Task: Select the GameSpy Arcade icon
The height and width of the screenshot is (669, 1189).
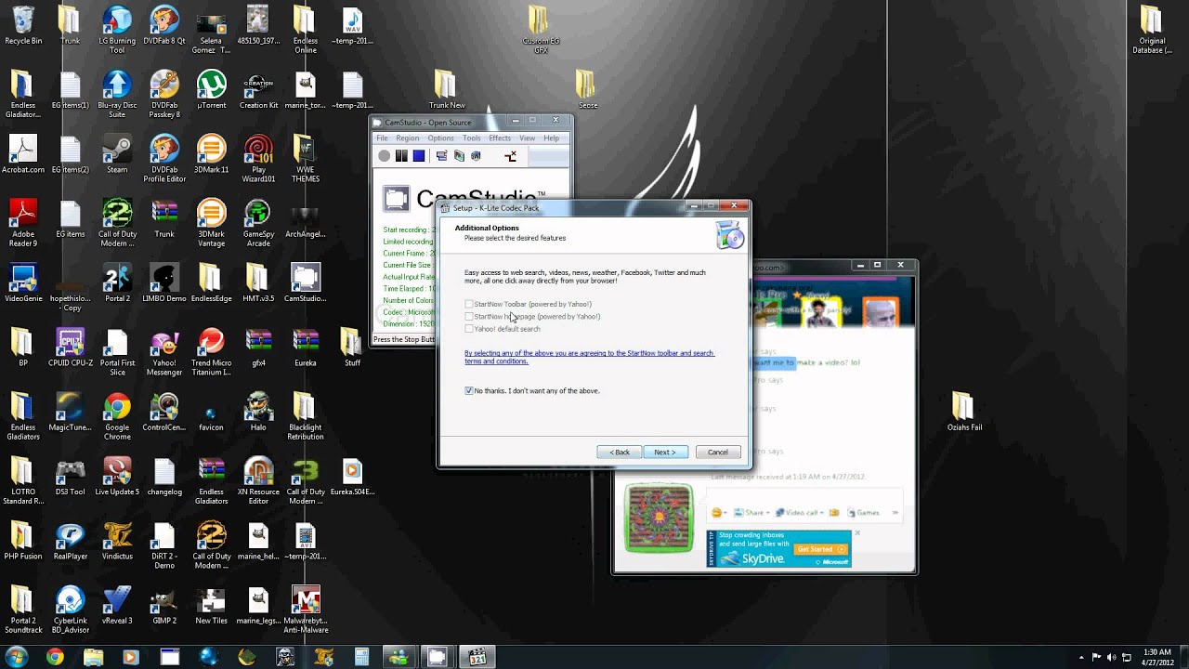Action: 258,223
